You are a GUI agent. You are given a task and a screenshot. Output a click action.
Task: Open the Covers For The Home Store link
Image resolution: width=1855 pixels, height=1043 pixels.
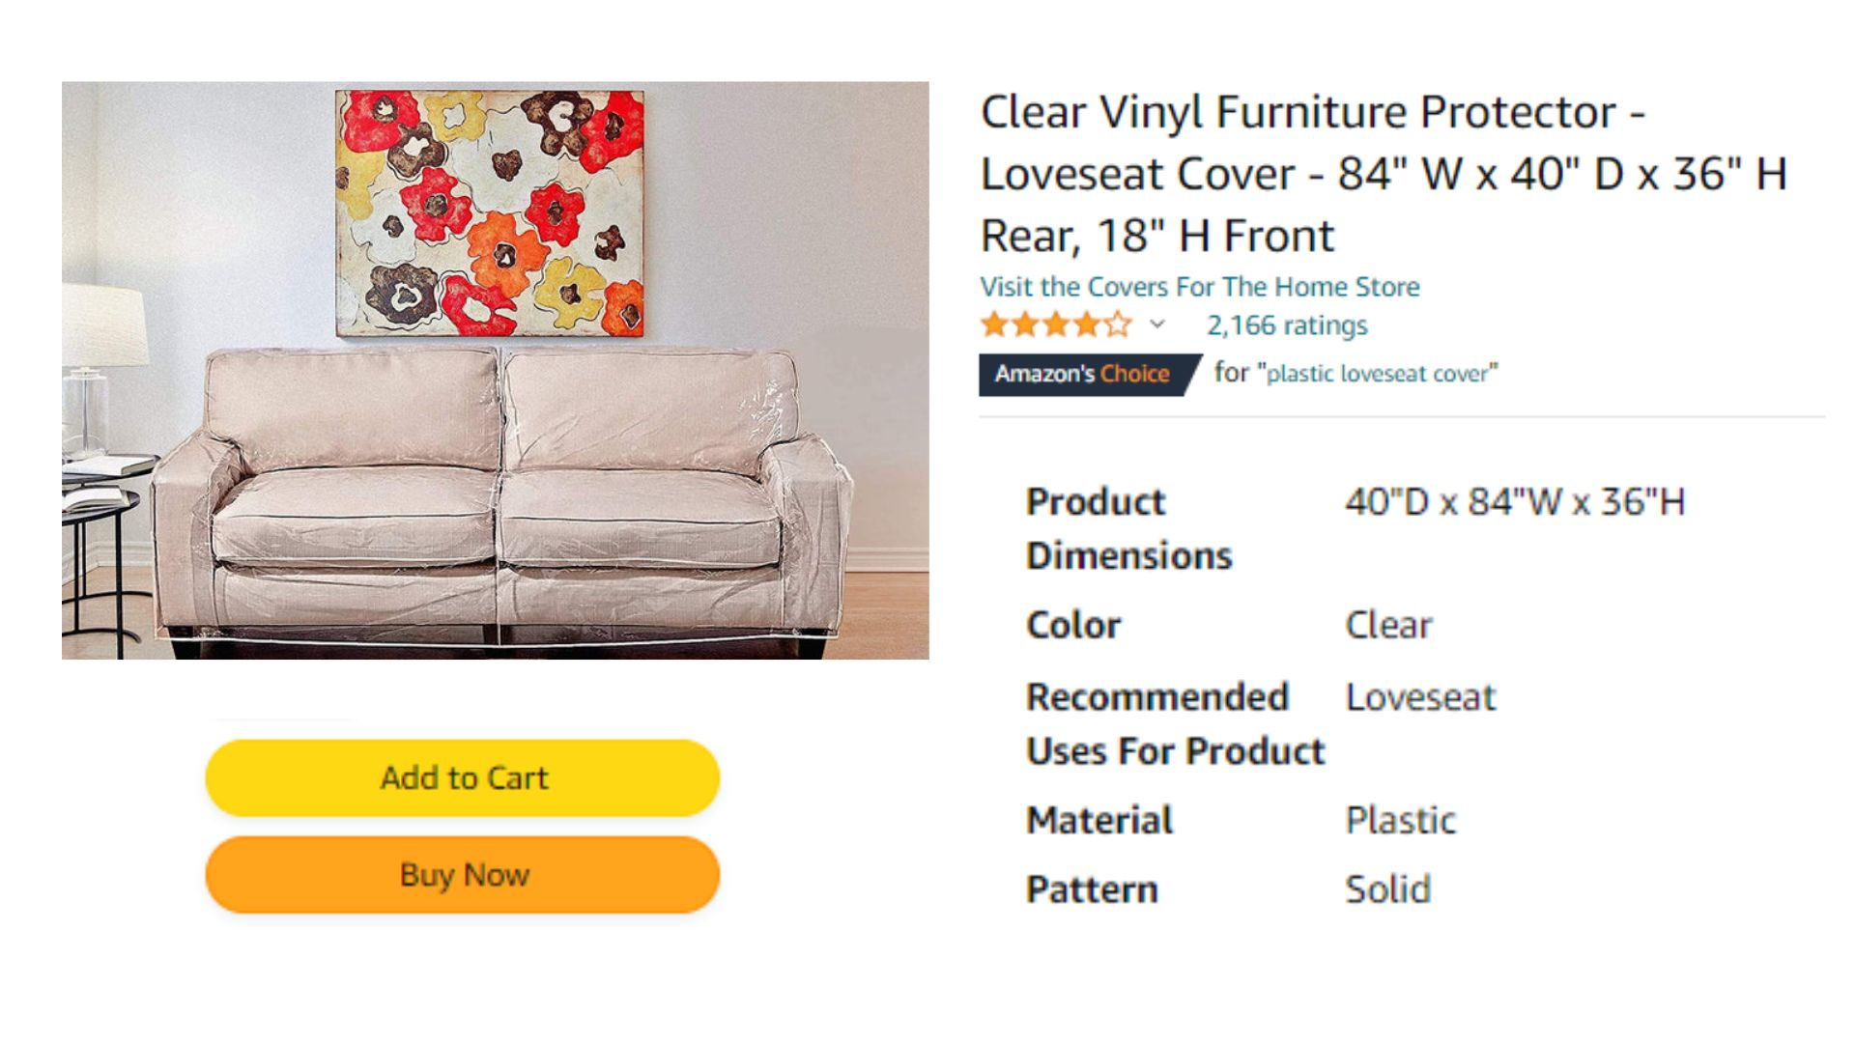[1200, 287]
